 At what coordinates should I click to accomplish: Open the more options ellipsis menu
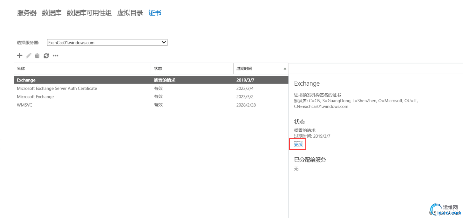pos(56,56)
